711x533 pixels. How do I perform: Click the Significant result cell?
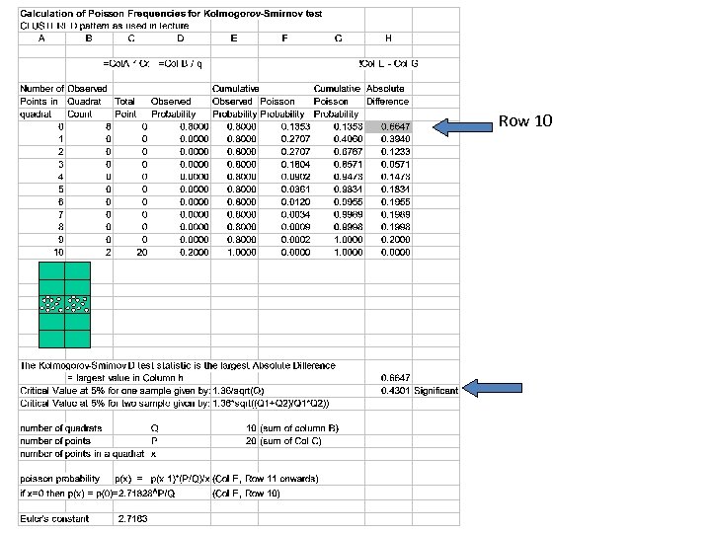(x=435, y=391)
